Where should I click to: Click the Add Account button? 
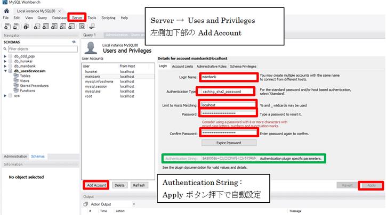click(x=96, y=185)
